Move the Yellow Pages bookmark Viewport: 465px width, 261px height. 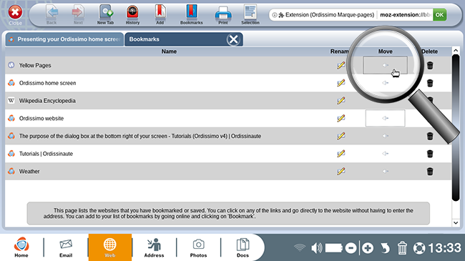point(385,65)
